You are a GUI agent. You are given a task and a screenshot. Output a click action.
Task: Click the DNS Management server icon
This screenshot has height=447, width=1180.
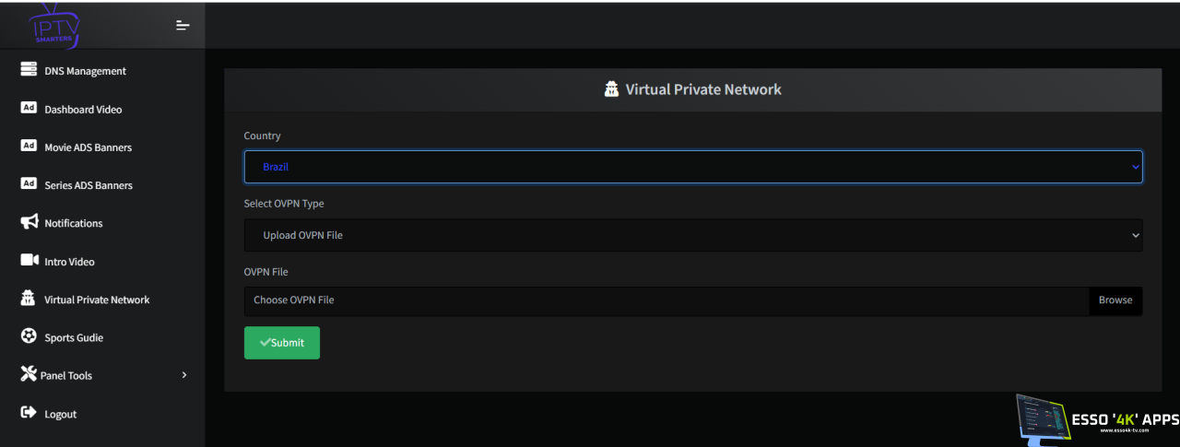click(x=29, y=70)
